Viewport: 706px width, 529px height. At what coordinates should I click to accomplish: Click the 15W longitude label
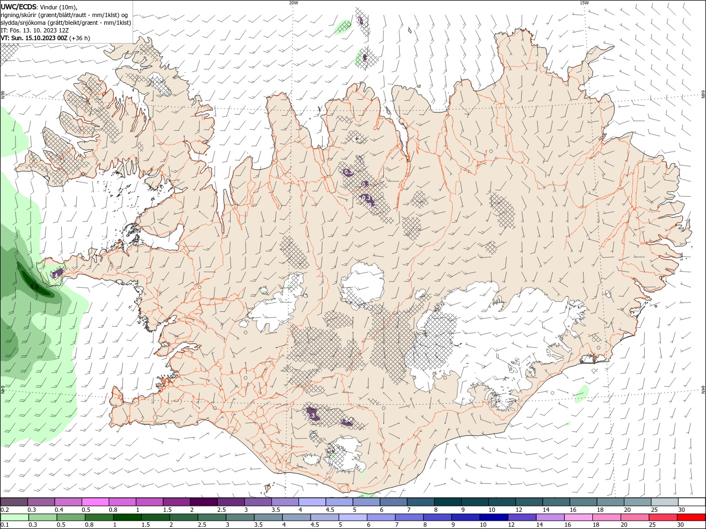tap(584, 3)
